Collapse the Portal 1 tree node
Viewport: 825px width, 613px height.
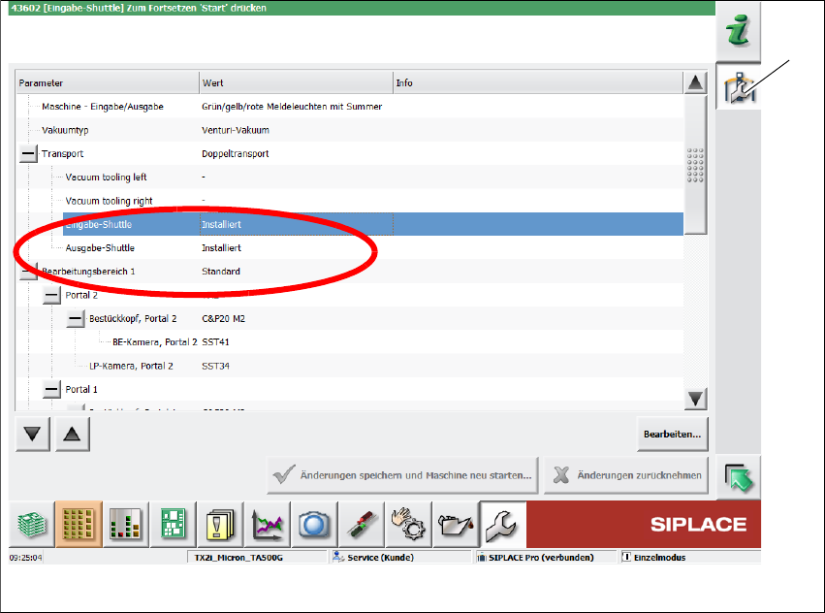pyautogui.click(x=51, y=390)
